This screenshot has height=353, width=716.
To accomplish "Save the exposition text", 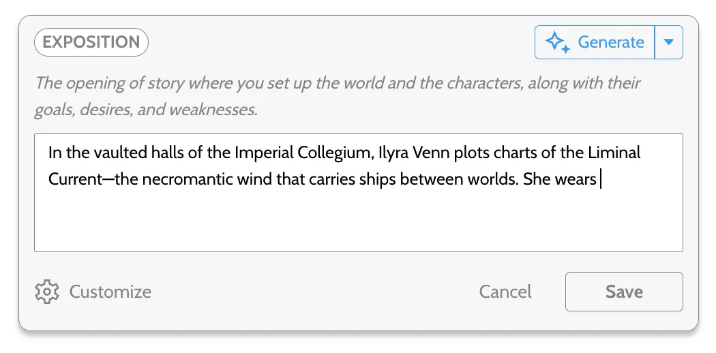I will pos(624,292).
